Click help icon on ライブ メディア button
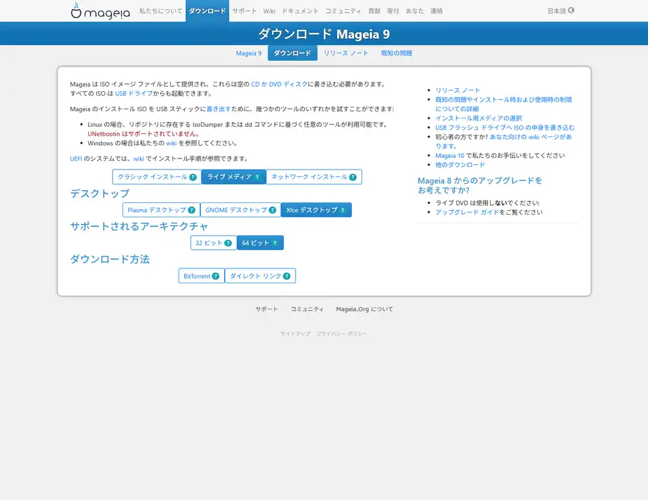This screenshot has height=500, width=648. coord(257,177)
